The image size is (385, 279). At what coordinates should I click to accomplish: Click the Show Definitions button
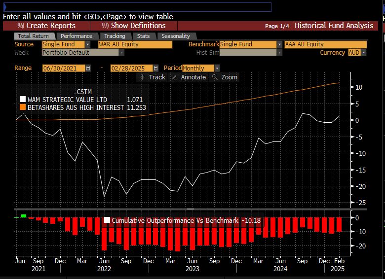134,26
